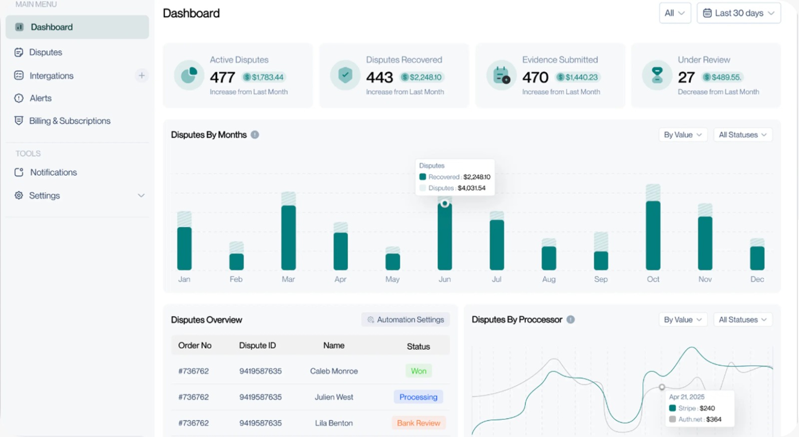Click the info icon next to Disputes By Months
The height and width of the screenshot is (437, 799).
[255, 135]
